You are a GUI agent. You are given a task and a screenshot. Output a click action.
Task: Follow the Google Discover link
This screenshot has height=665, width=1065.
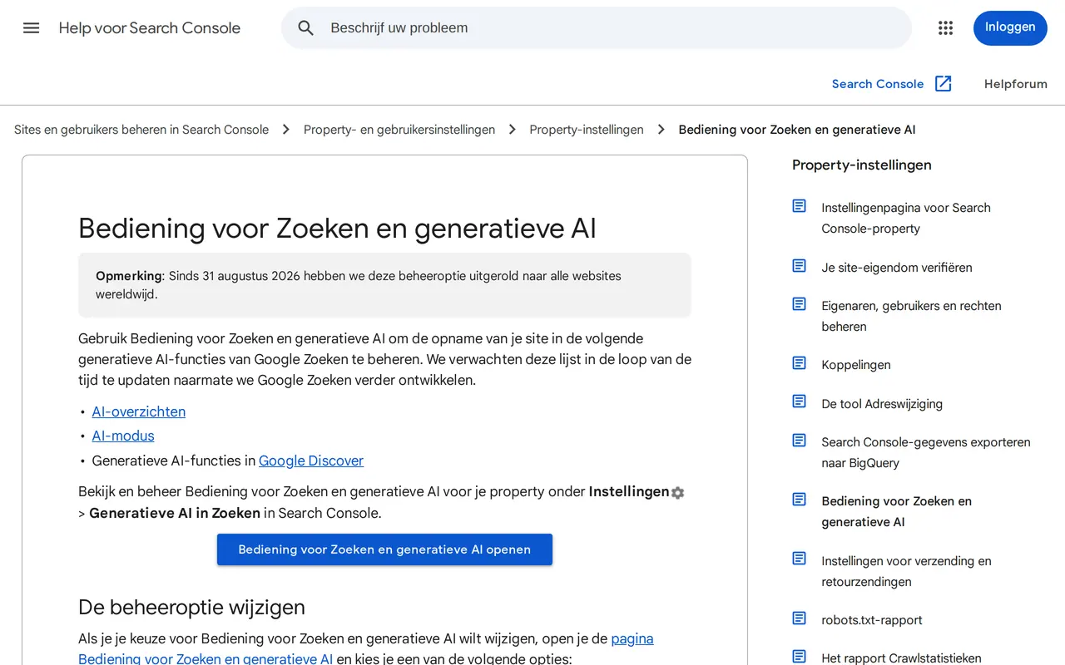(x=311, y=461)
